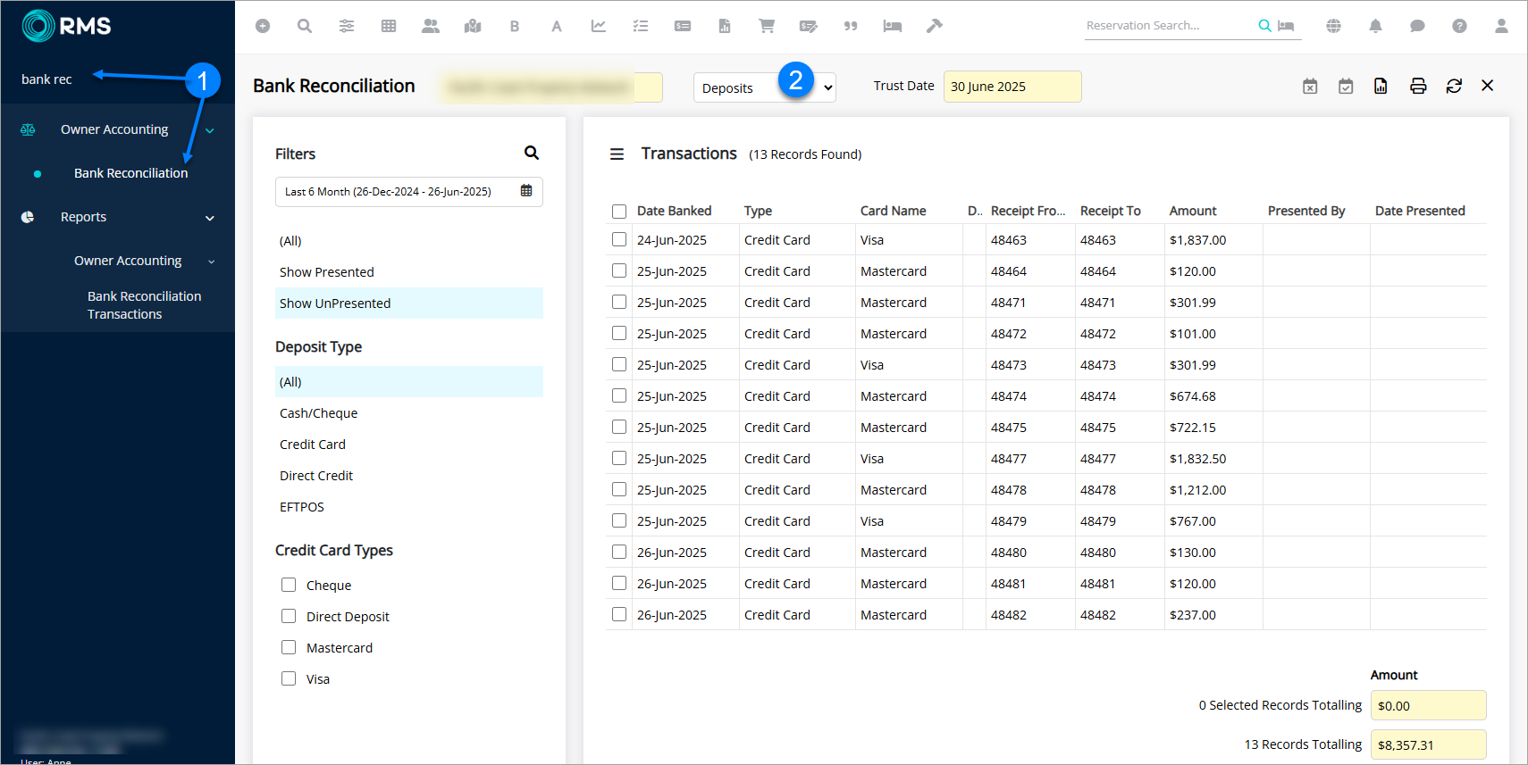
Task: Open the notifications bell icon
Action: click(1375, 26)
